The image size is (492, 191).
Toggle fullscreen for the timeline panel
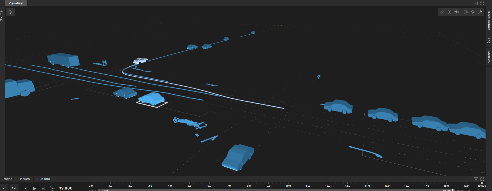[482, 179]
